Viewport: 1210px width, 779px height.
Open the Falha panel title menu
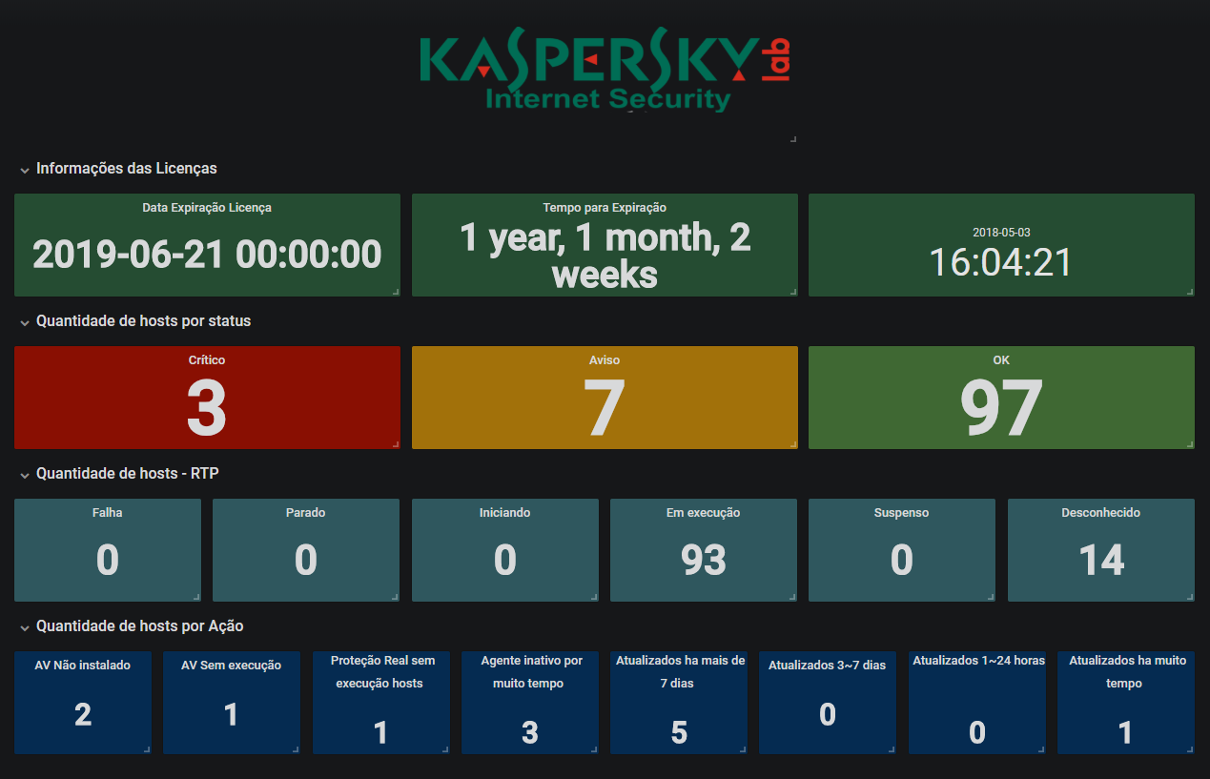click(108, 513)
